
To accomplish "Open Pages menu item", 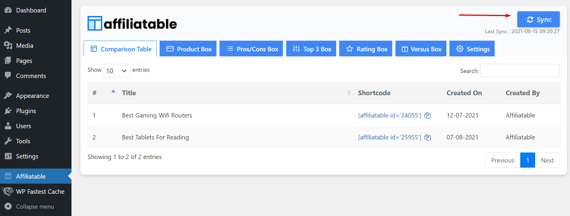I will (24, 61).
